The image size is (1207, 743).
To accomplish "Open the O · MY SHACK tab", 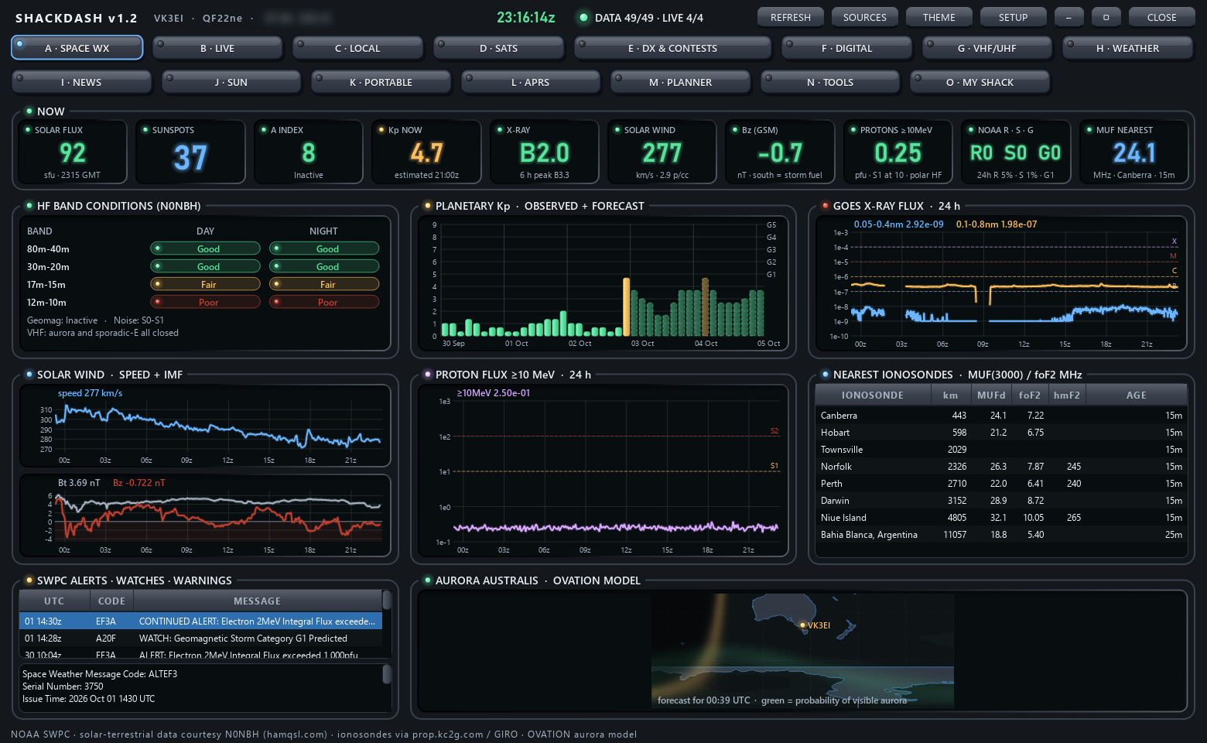I will click(x=980, y=82).
